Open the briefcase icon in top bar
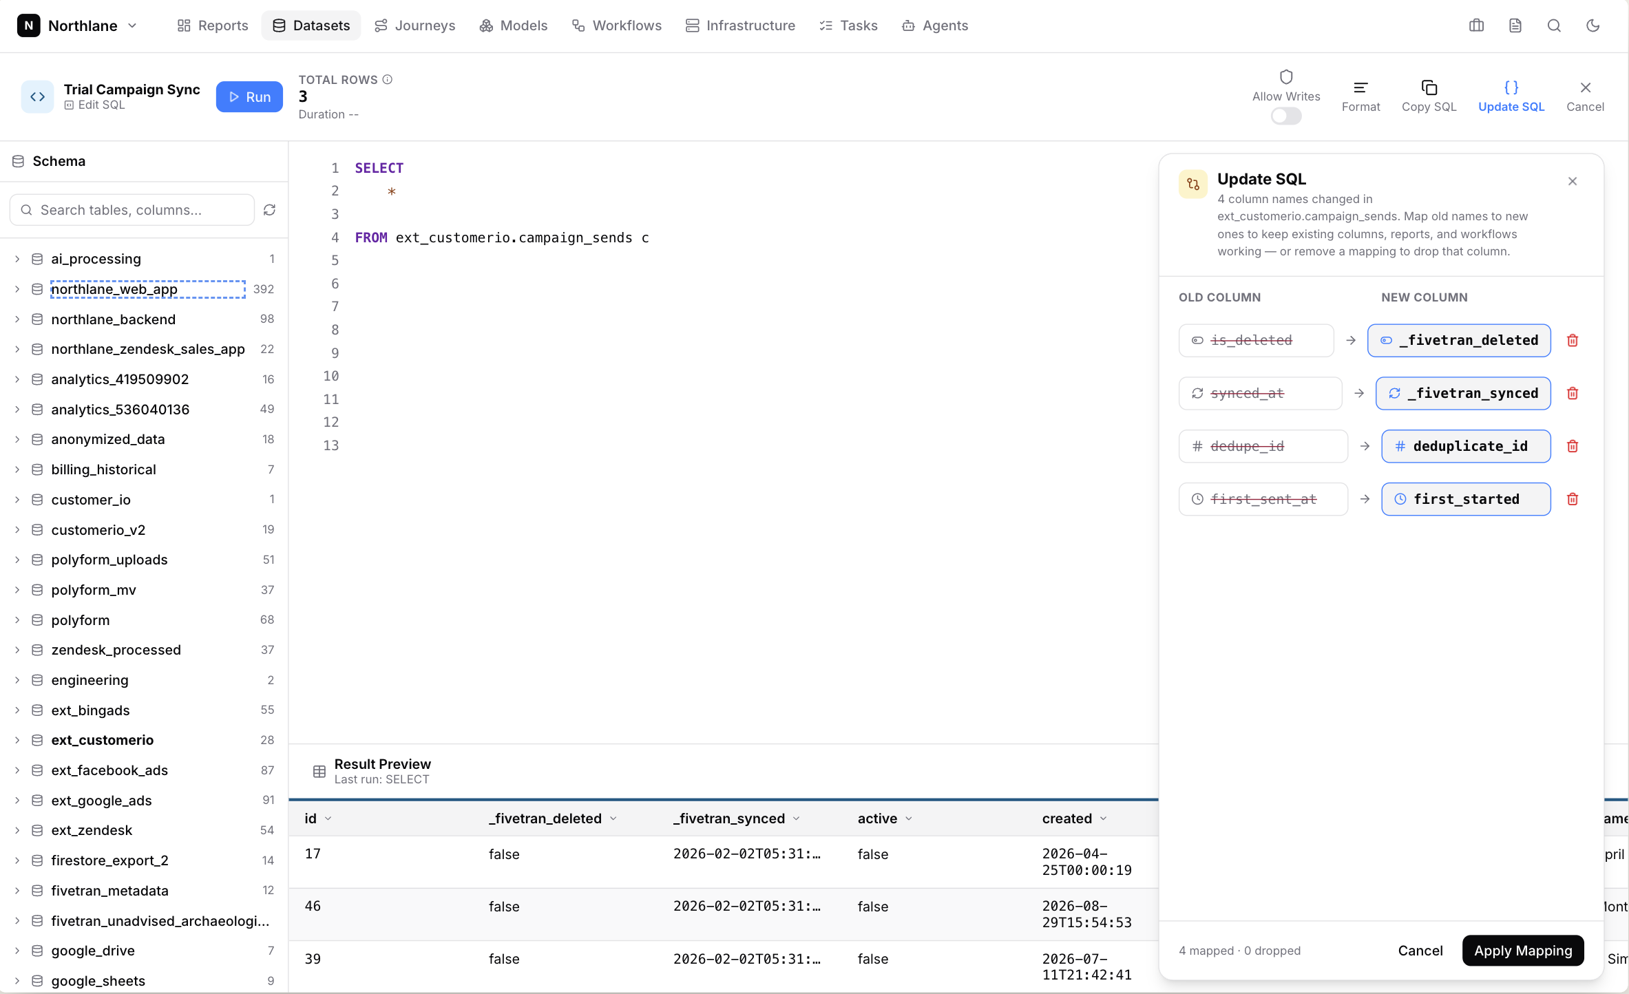The image size is (1629, 994). pos(1476,25)
